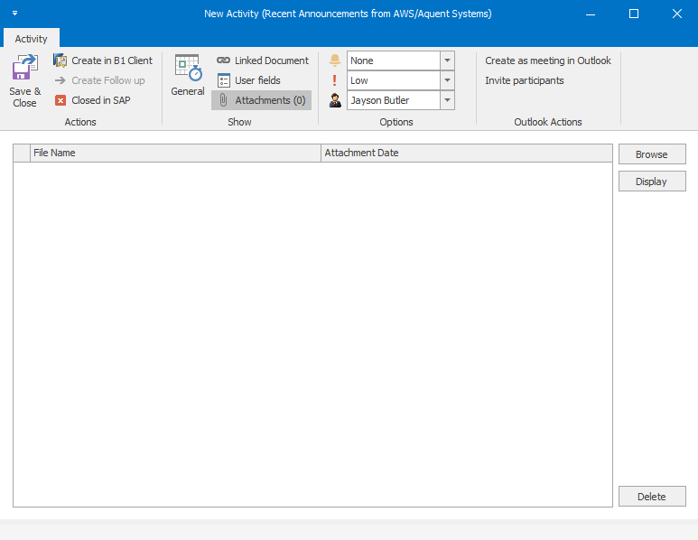Click the reminder bell icon
The width and height of the screenshot is (698, 540).
pyautogui.click(x=335, y=61)
